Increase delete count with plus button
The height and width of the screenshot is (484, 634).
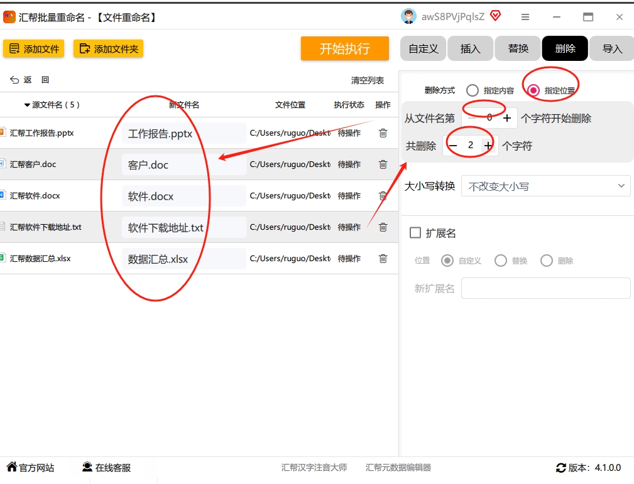488,146
